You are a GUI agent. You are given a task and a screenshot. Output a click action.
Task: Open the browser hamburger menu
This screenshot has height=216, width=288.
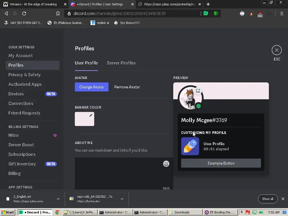point(282,13)
